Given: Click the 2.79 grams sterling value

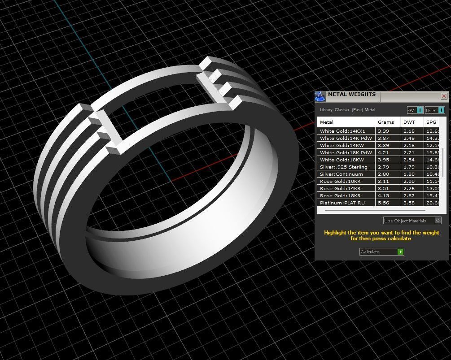Looking at the screenshot, I should point(383,167).
